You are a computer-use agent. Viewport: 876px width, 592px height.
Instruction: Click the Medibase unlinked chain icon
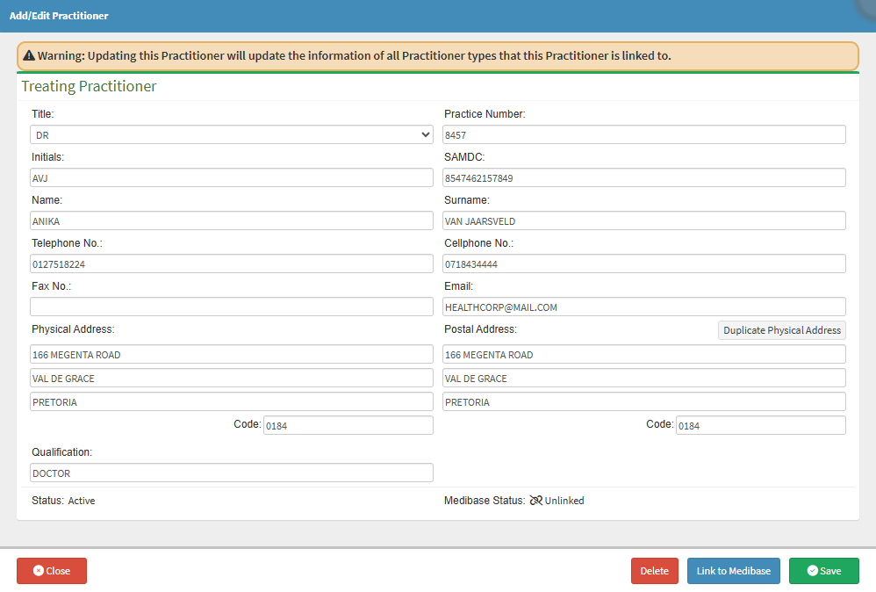535,501
